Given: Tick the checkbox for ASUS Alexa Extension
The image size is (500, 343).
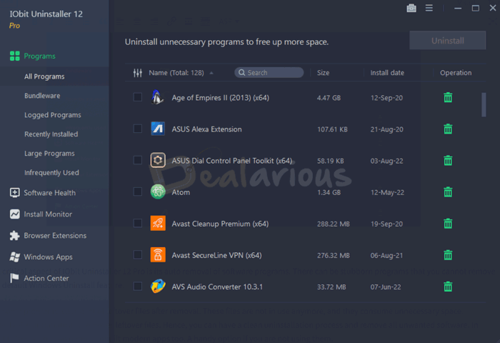Looking at the screenshot, I should [138, 129].
